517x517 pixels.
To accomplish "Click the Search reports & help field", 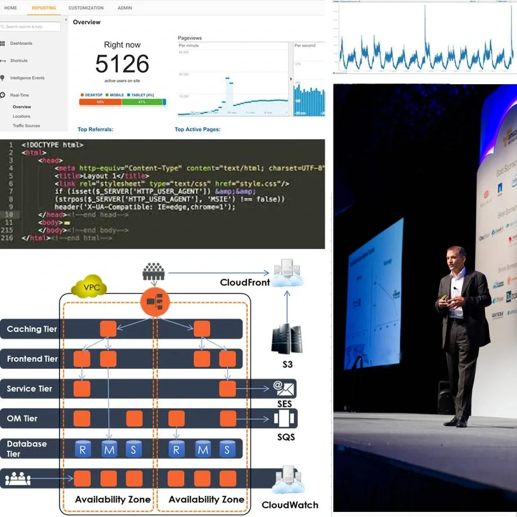I will (31, 26).
